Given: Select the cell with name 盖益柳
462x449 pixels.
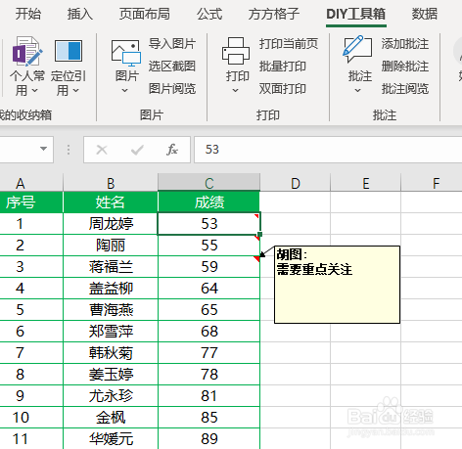Looking at the screenshot, I should tap(111, 289).
